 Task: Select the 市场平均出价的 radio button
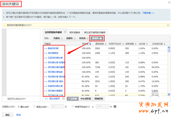pyautogui.click(x=73, y=107)
